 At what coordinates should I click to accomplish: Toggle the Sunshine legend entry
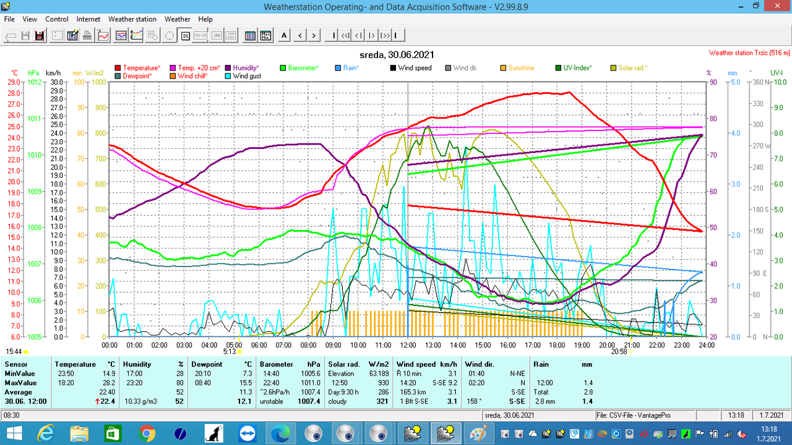coord(517,68)
